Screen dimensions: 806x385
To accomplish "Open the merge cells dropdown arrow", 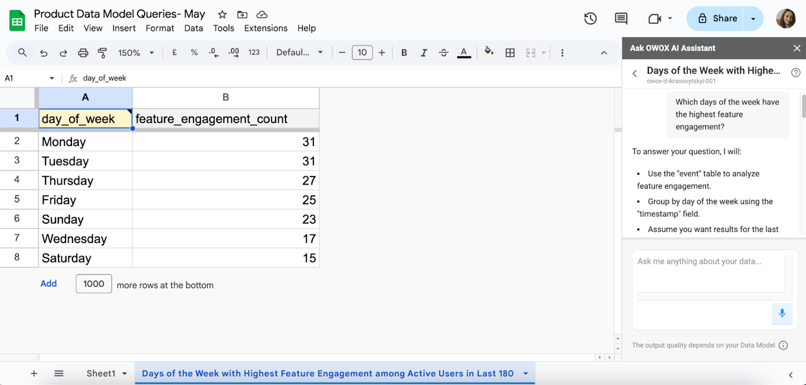I will point(543,53).
